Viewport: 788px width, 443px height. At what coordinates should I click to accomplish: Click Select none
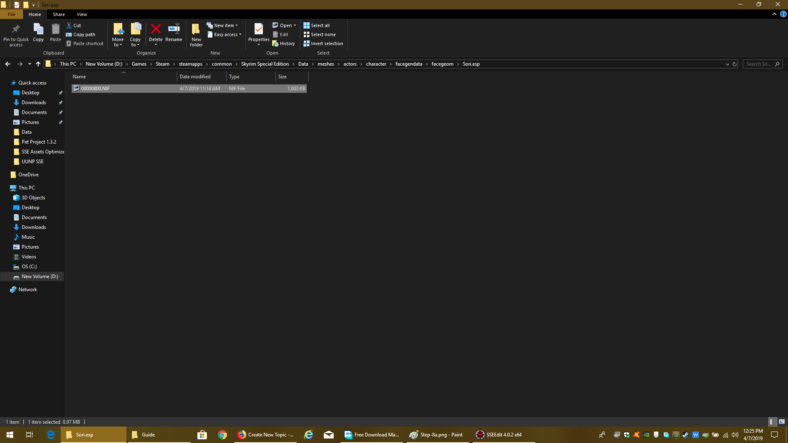click(319, 34)
